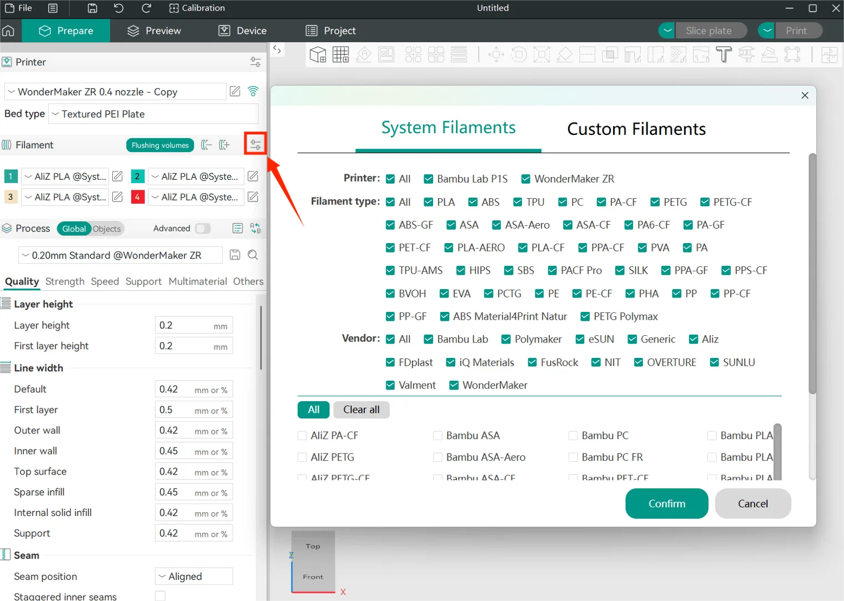
Task: Undo the last action
Action: click(119, 8)
